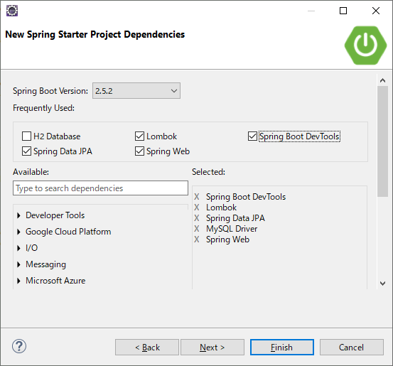Image resolution: width=393 pixels, height=366 pixels.
Task: Expand the I/O category
Action: coord(18,248)
